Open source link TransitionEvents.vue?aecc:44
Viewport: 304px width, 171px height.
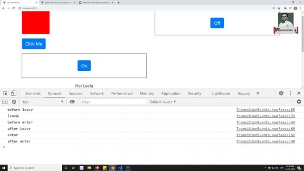point(266,123)
